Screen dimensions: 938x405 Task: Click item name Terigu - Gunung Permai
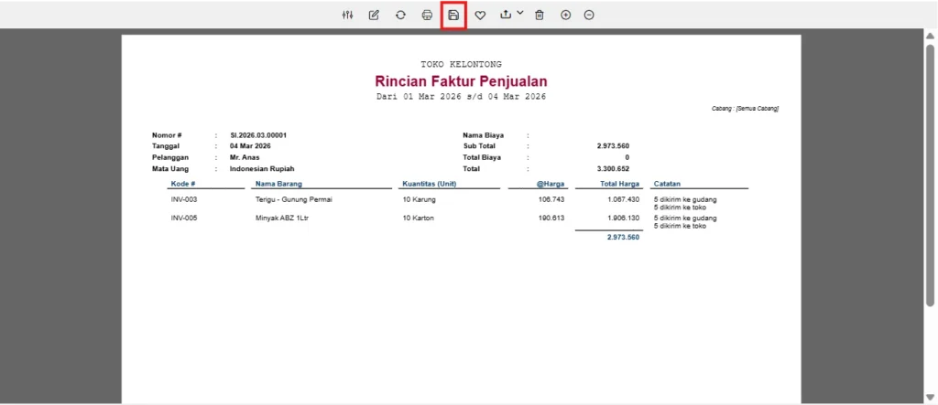pos(293,199)
